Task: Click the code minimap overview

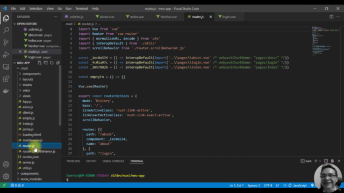Action: click(x=325, y=41)
